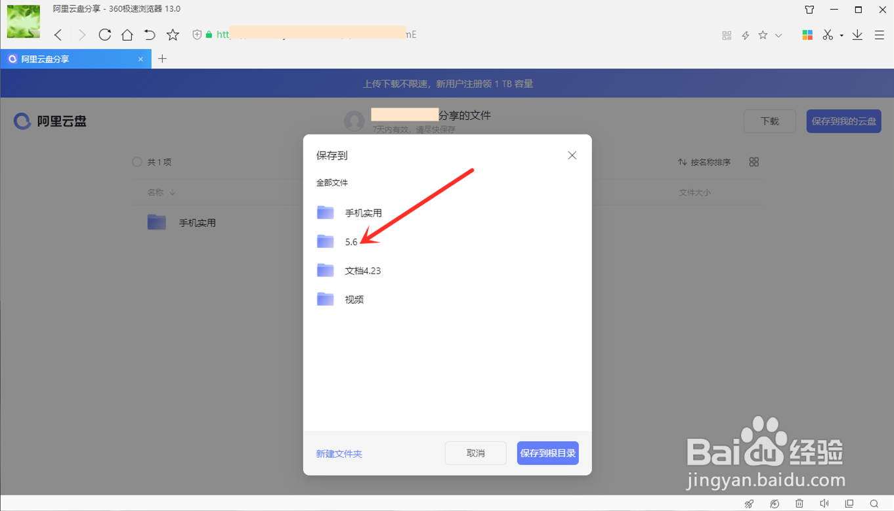Click the address bar URL field
This screenshot has width=894, height=511.
coord(453,35)
